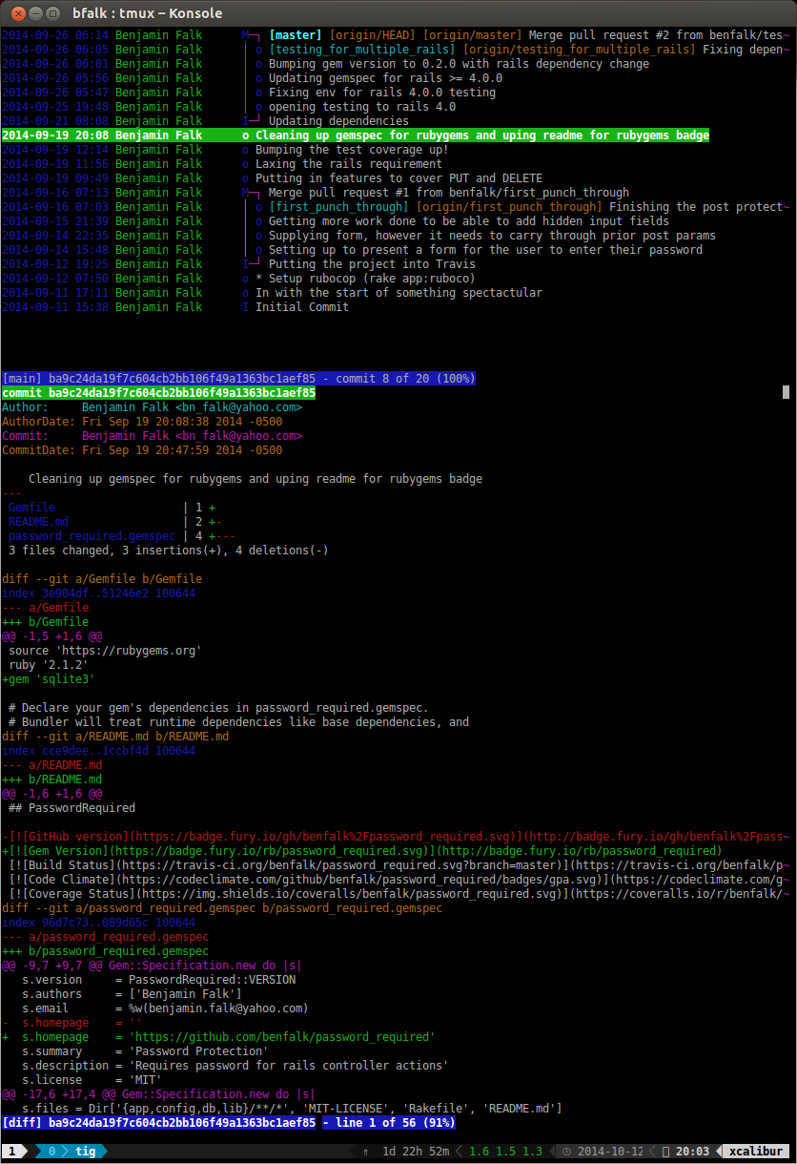797x1164 pixels.
Task: Click the [first_punch_through] branch label
Action: tap(338, 207)
